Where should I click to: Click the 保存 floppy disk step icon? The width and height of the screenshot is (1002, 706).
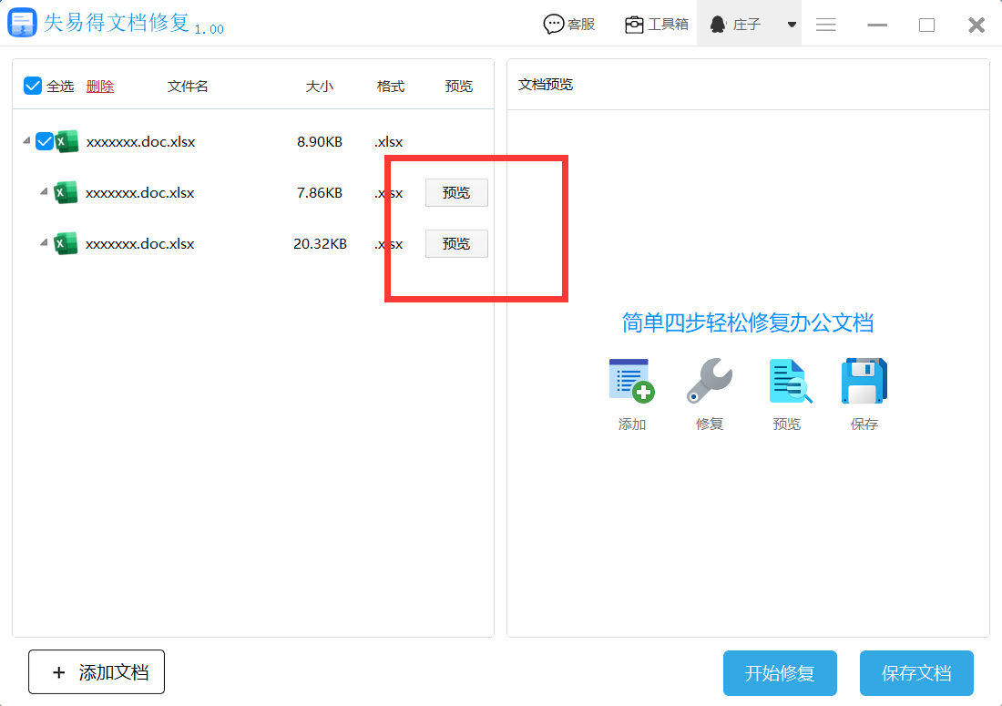[864, 381]
